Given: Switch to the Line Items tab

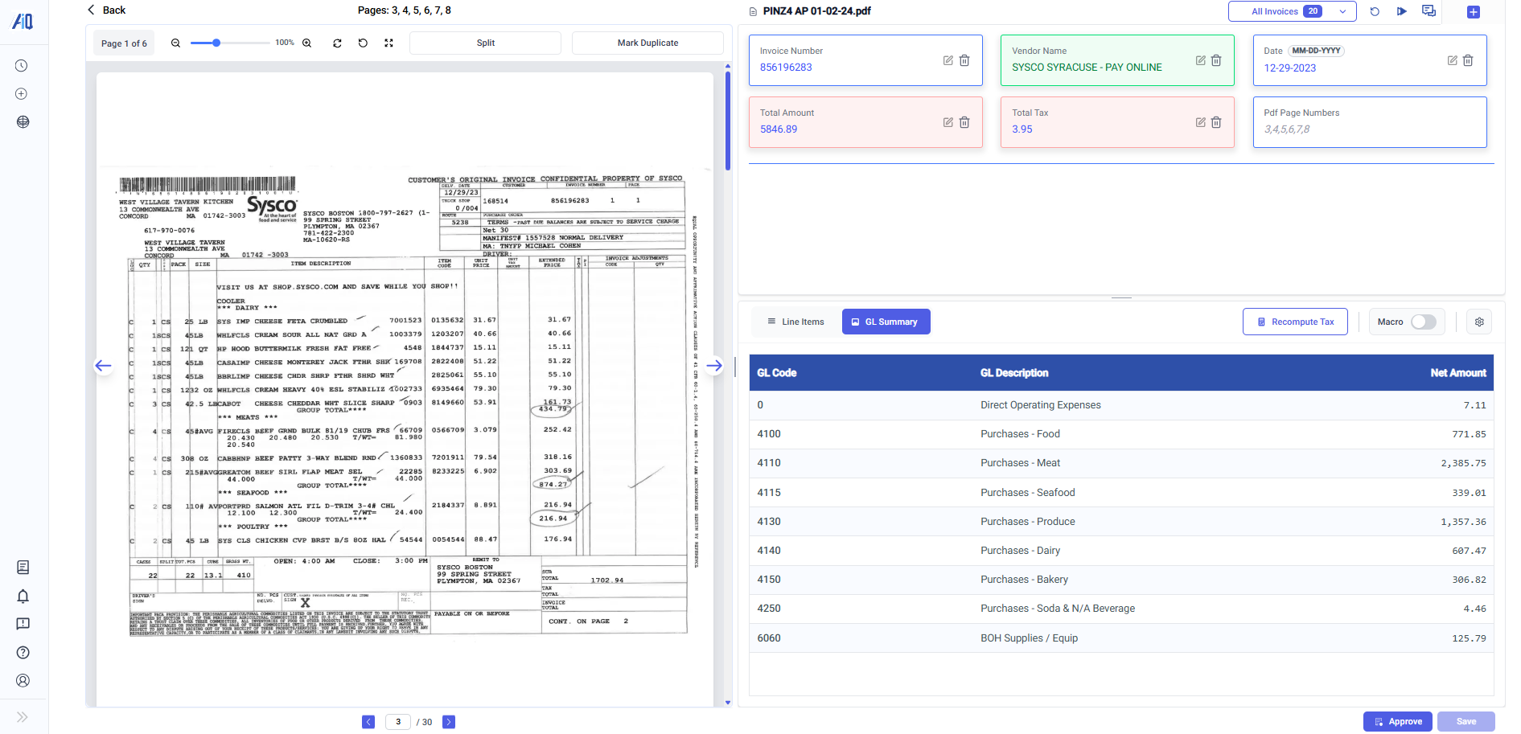Looking at the screenshot, I should [x=795, y=322].
